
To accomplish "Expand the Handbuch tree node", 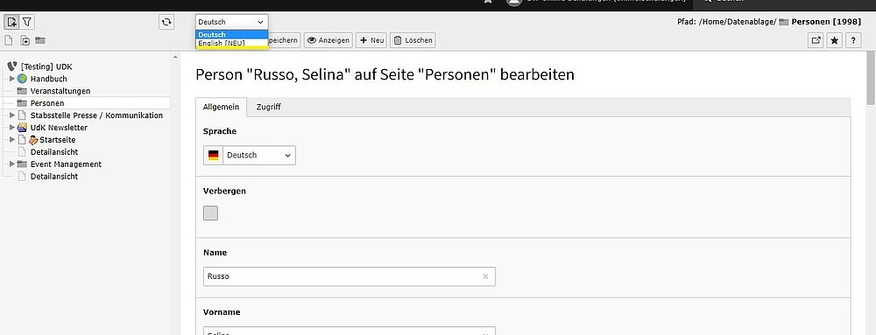I will (x=12, y=79).
